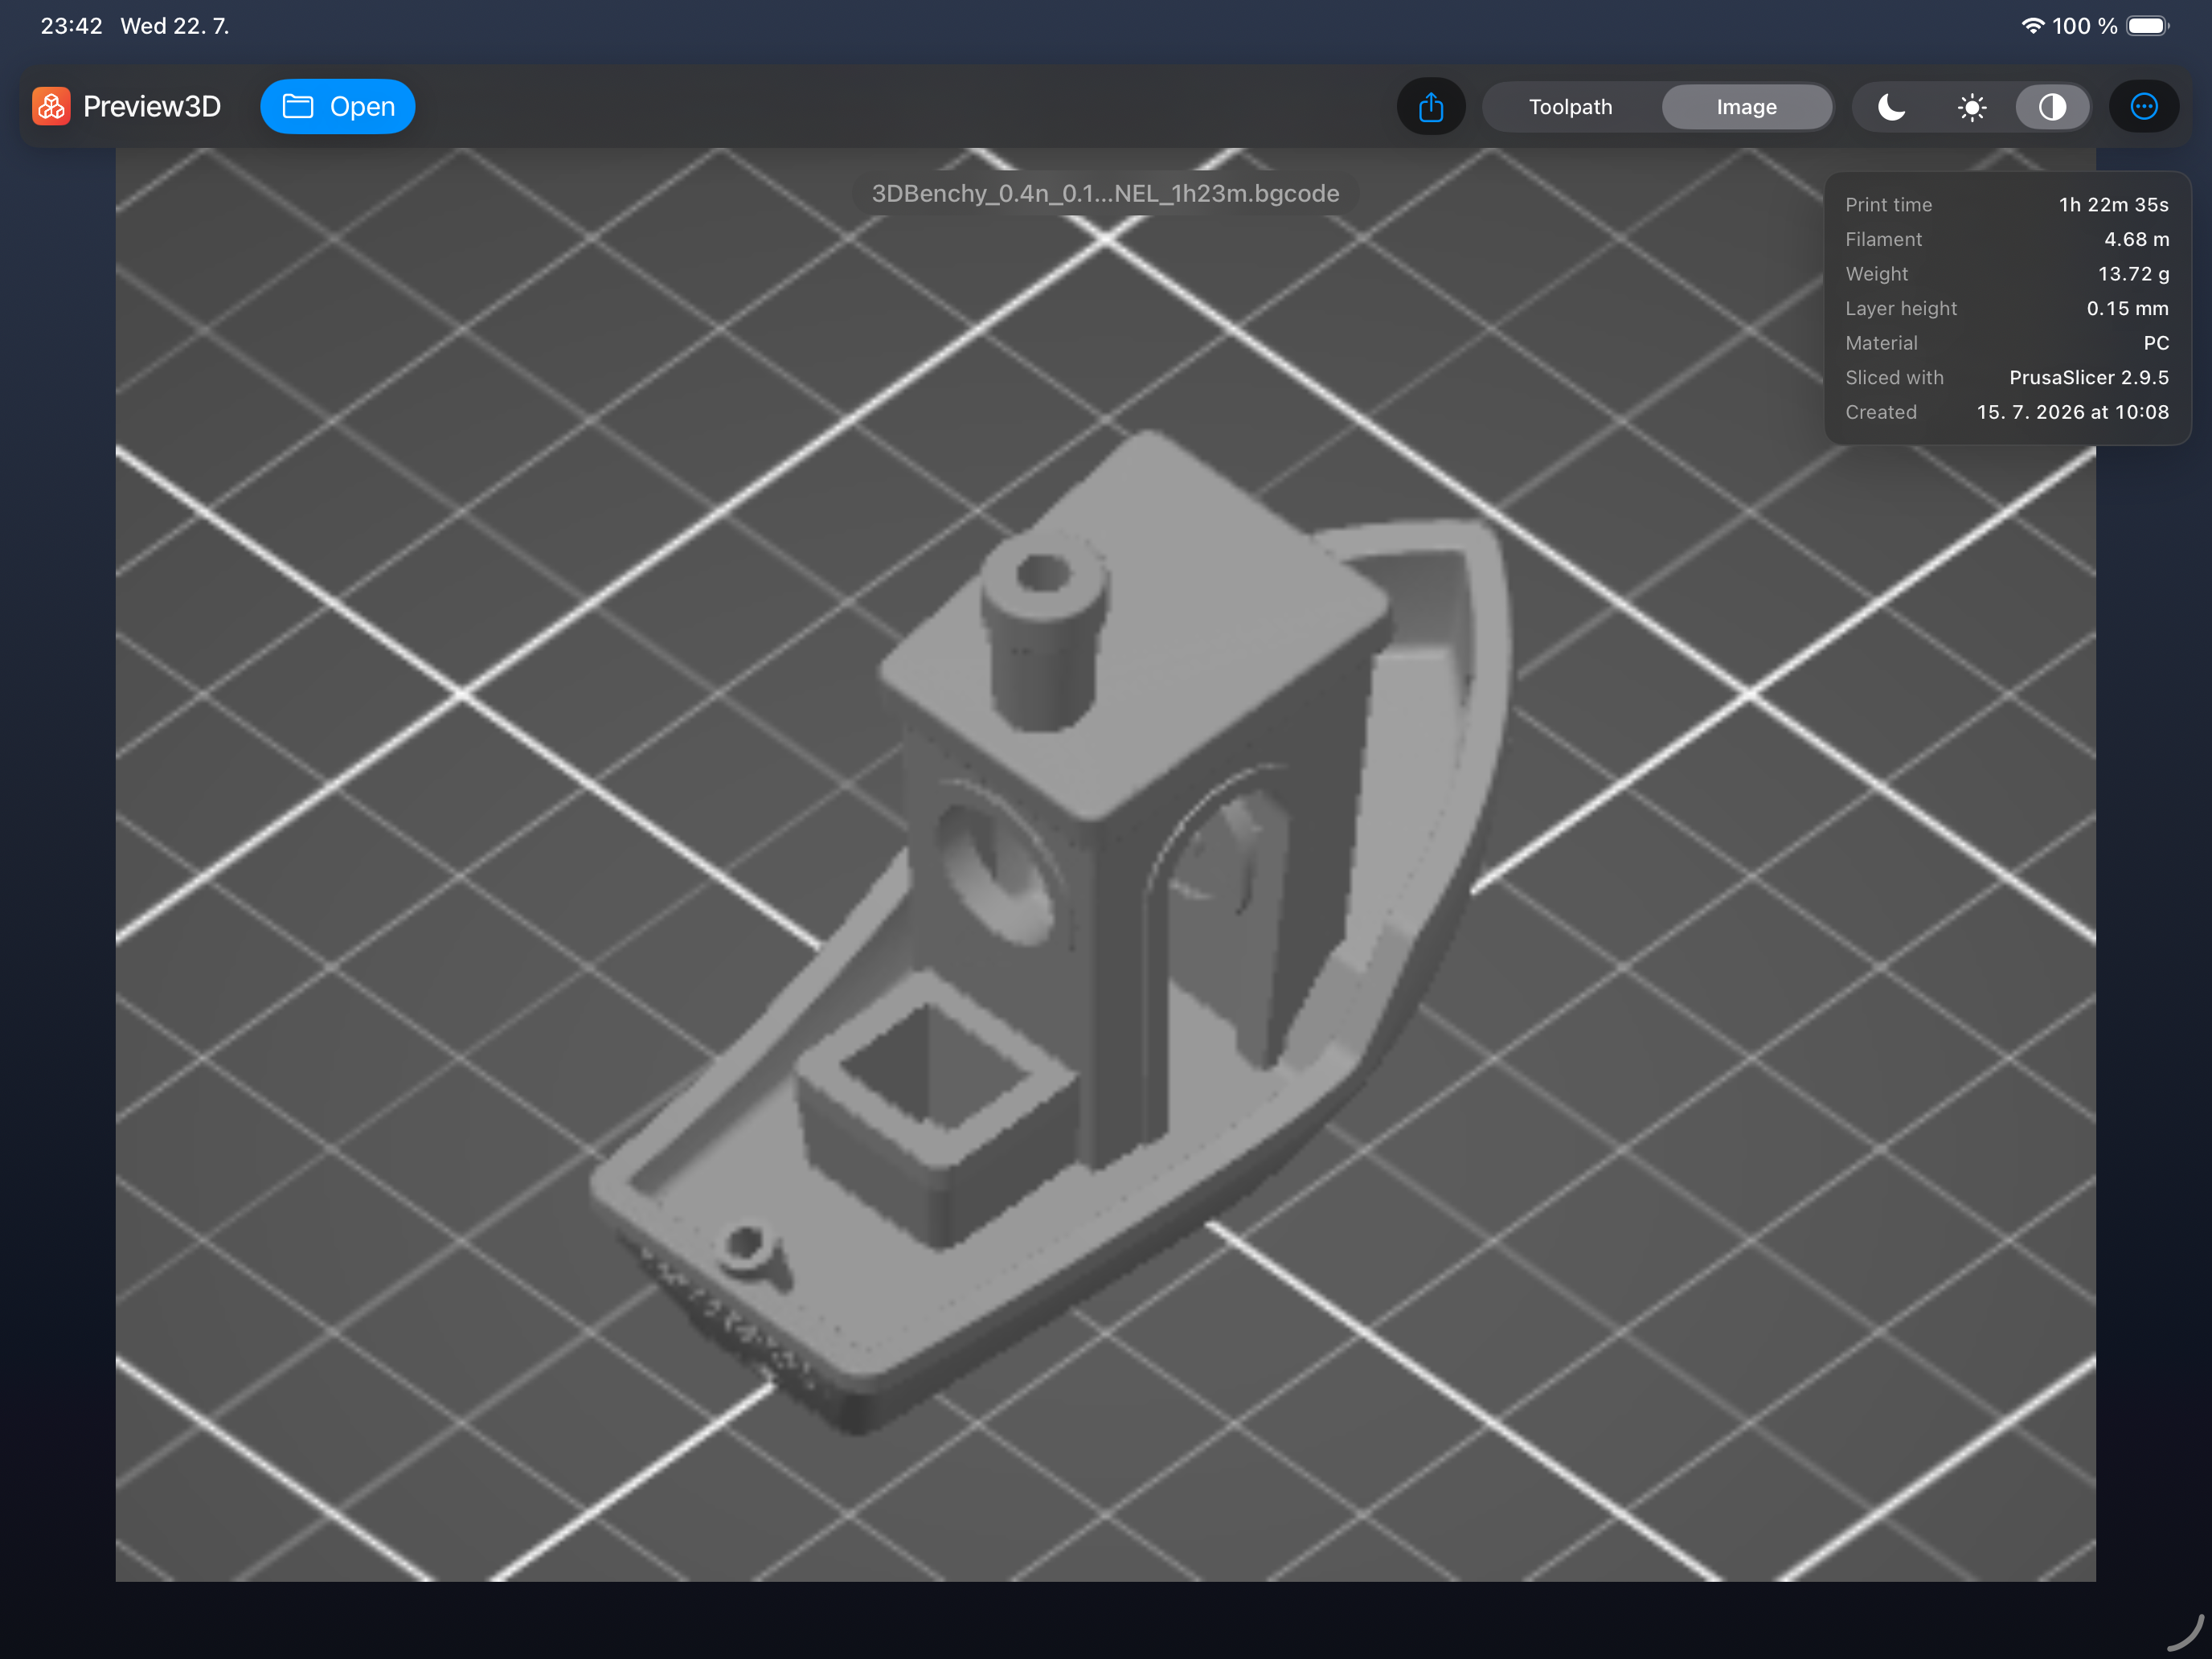The width and height of the screenshot is (2212, 1659).
Task: Click the Material value PC
Action: (2156, 343)
